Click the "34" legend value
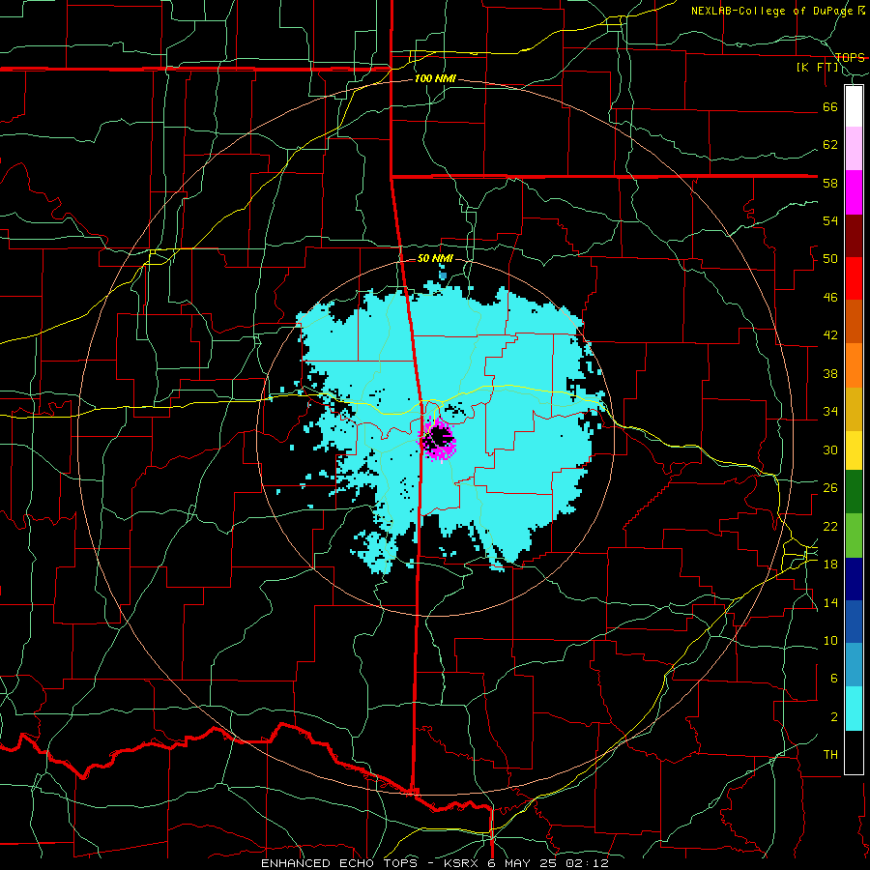 [830, 411]
